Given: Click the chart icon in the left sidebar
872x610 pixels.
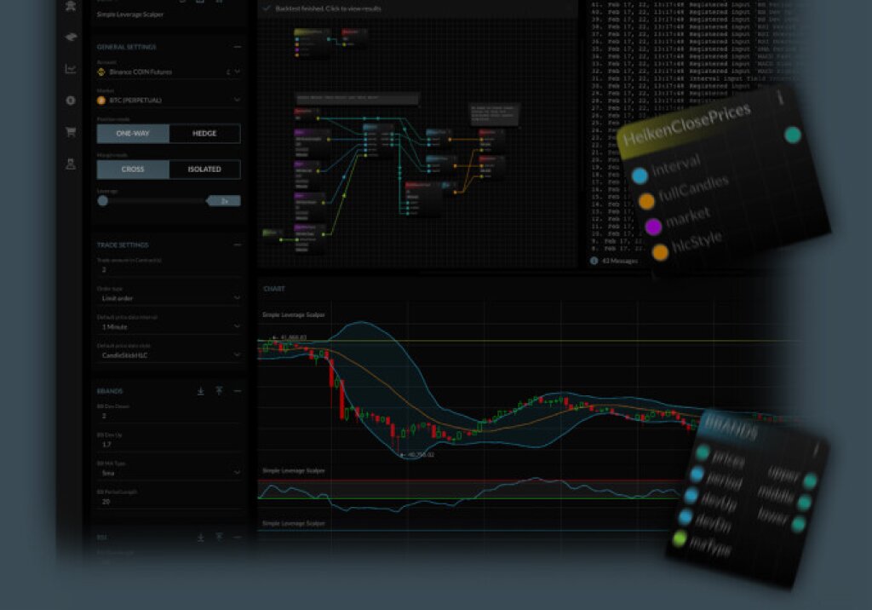Looking at the screenshot, I should pos(72,69).
